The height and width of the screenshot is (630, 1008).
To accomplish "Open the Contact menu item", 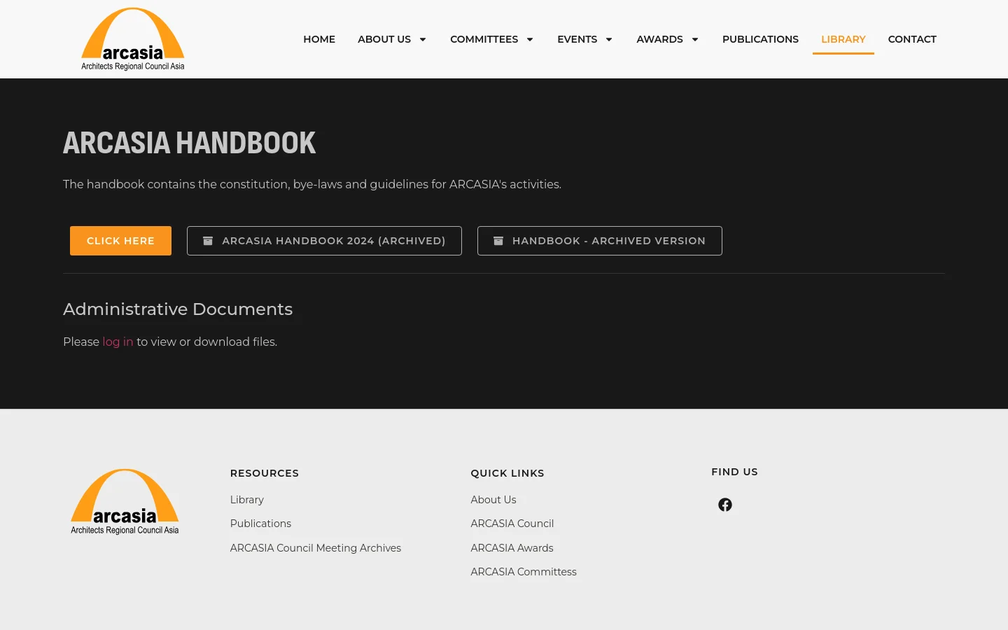I will tap(912, 39).
